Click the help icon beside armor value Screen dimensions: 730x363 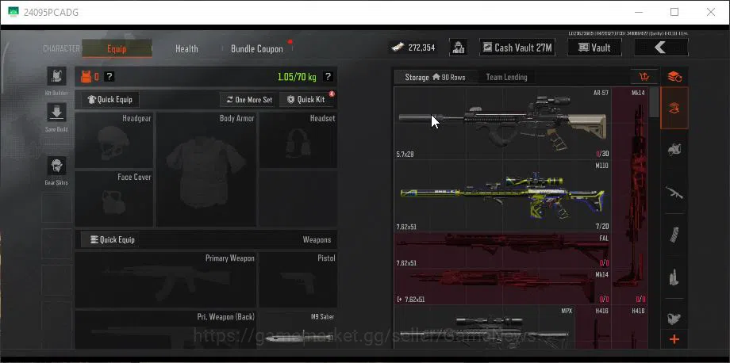click(x=109, y=77)
